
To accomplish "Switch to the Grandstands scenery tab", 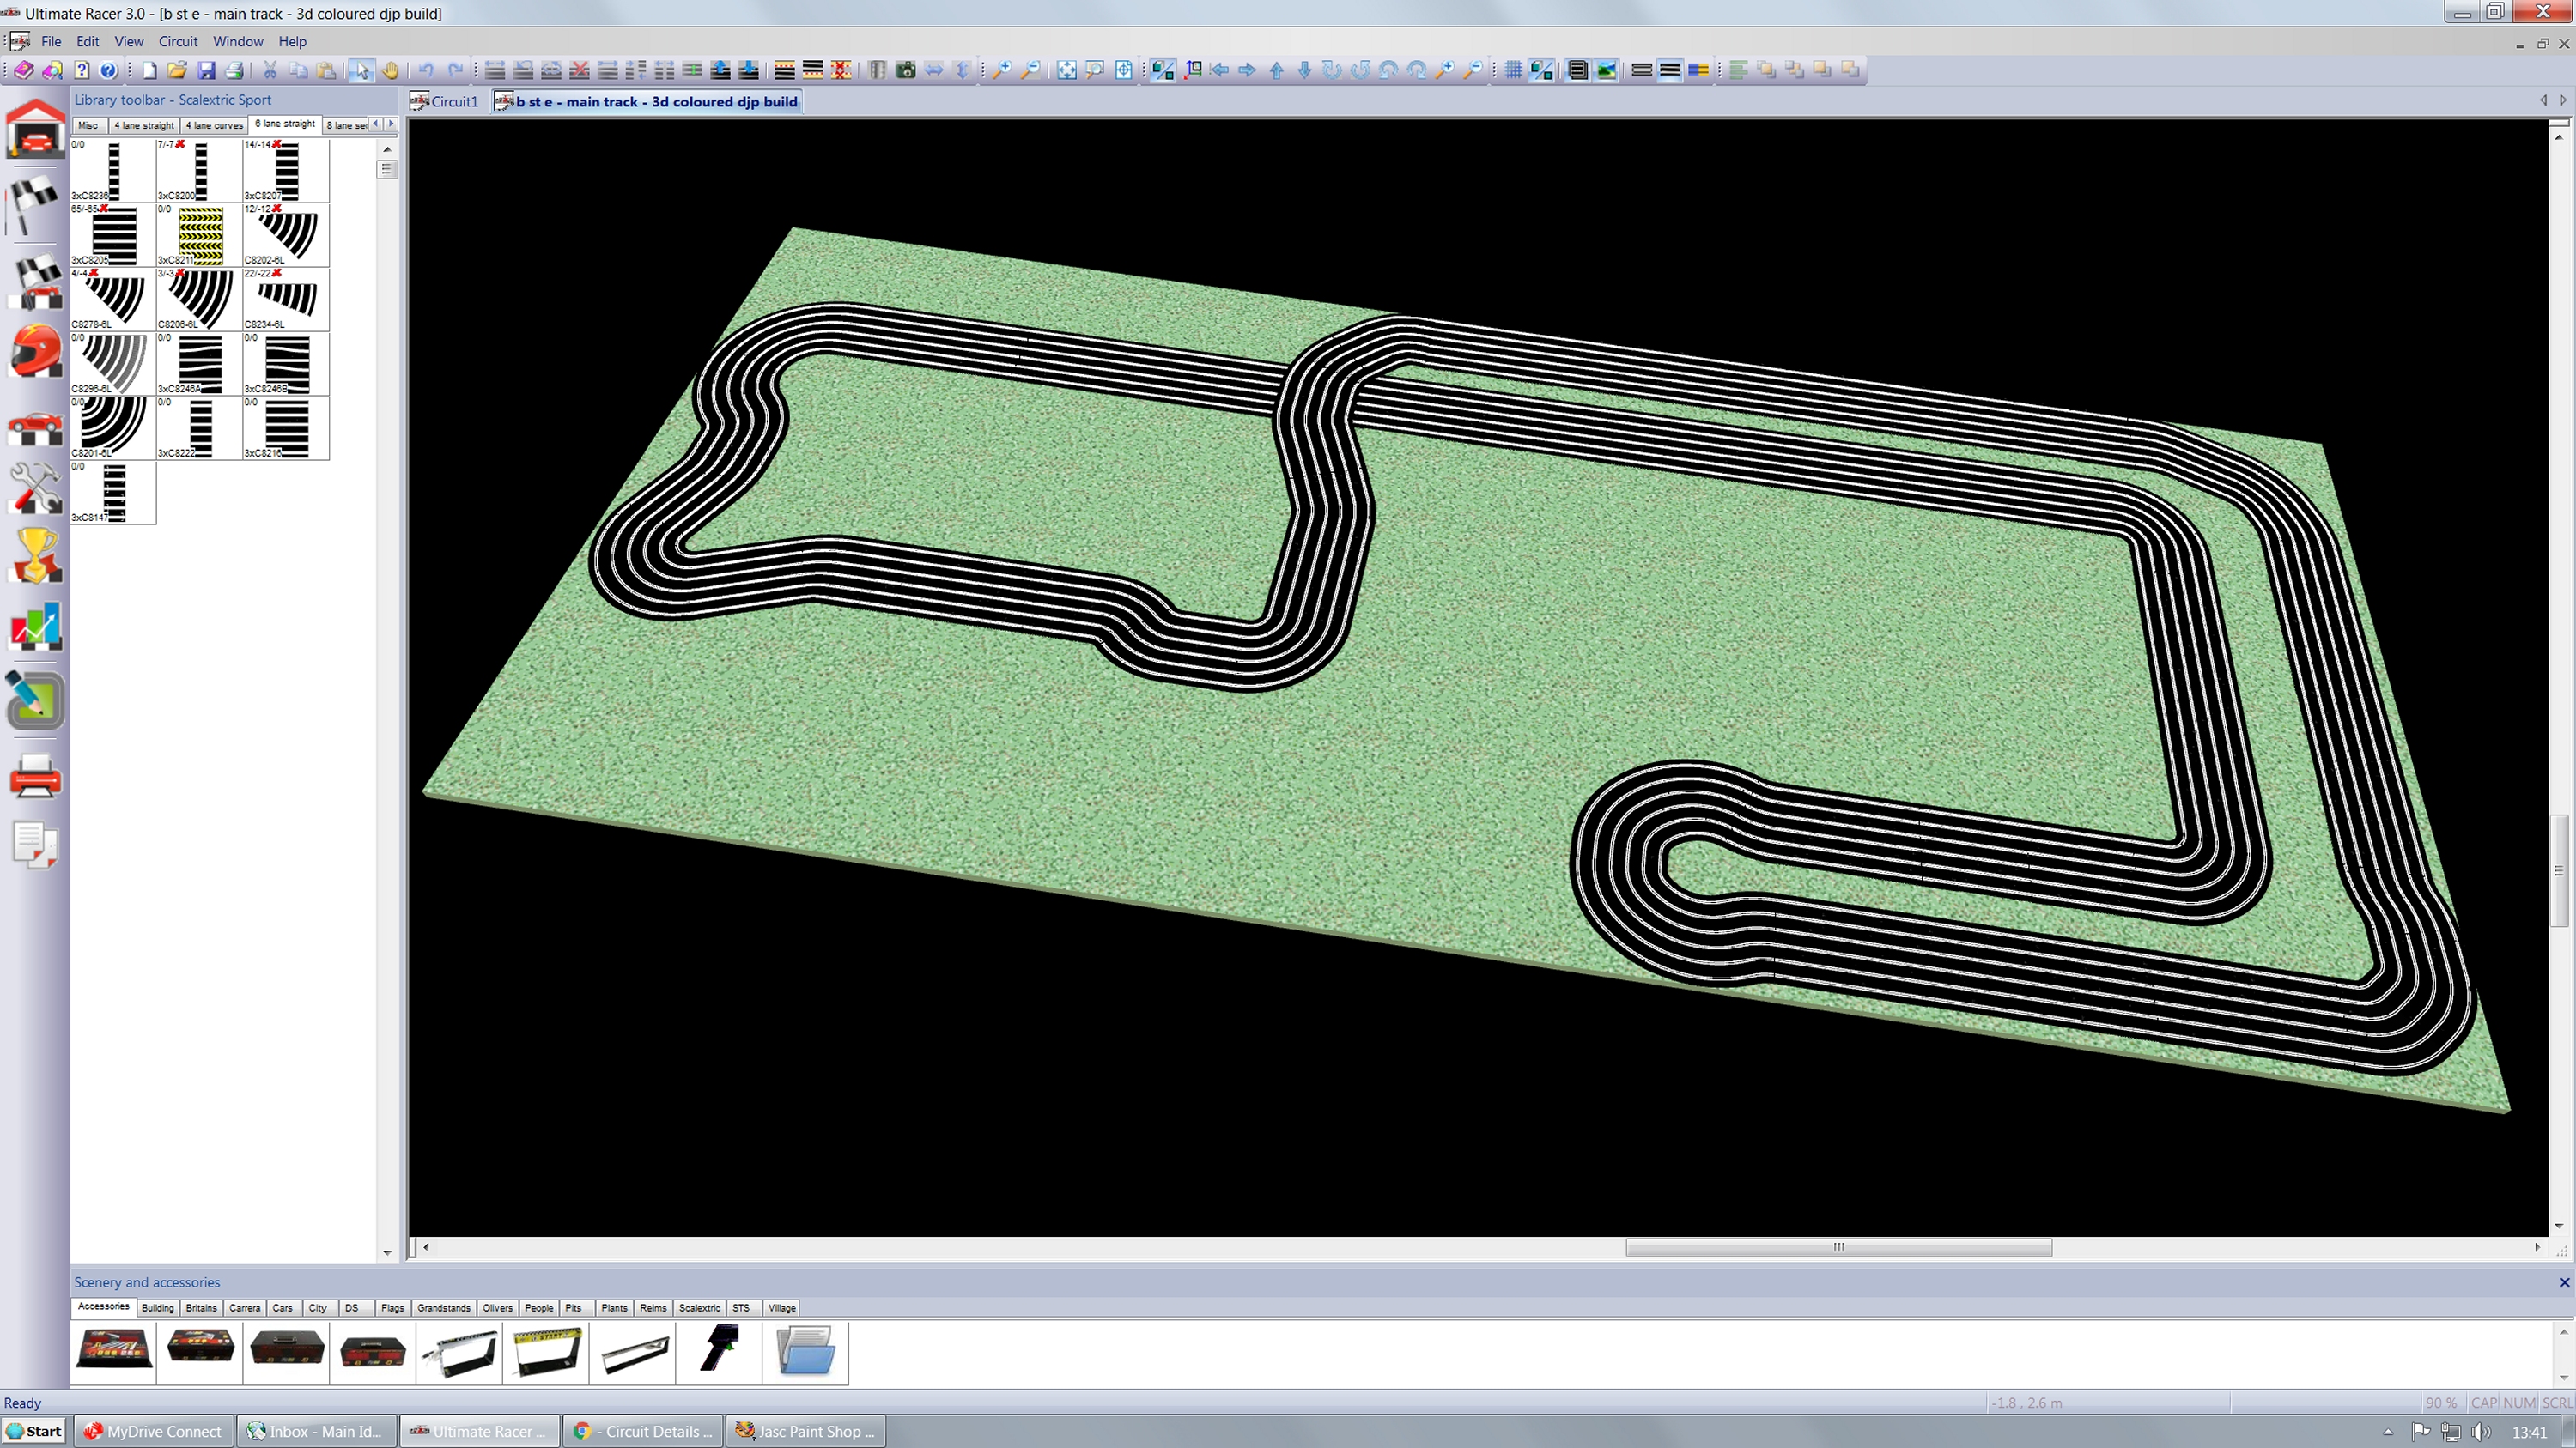I will [x=443, y=1307].
